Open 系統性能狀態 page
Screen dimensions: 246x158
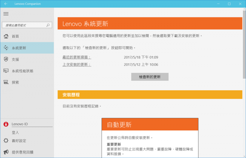click(x=27, y=71)
